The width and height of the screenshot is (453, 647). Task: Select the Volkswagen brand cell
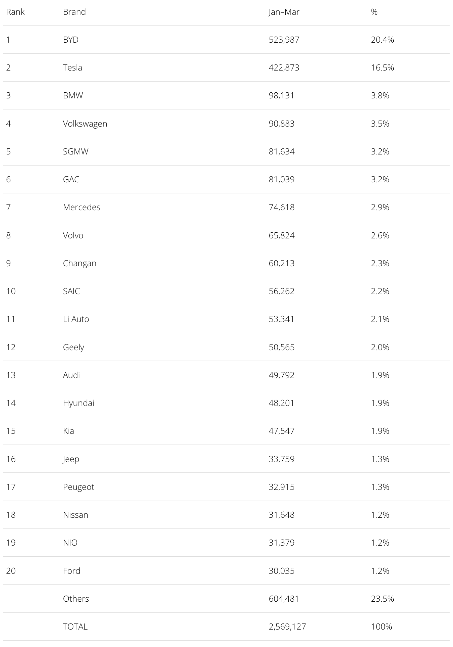[85, 124]
